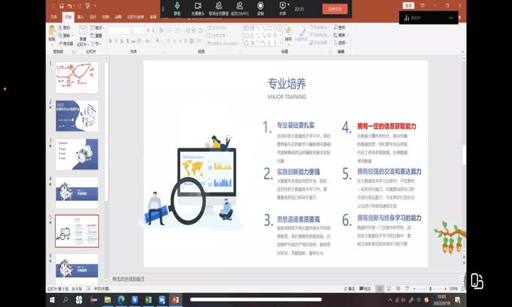Open the File (文件) menu tab
Screen dimensions: 512x307
54,17
